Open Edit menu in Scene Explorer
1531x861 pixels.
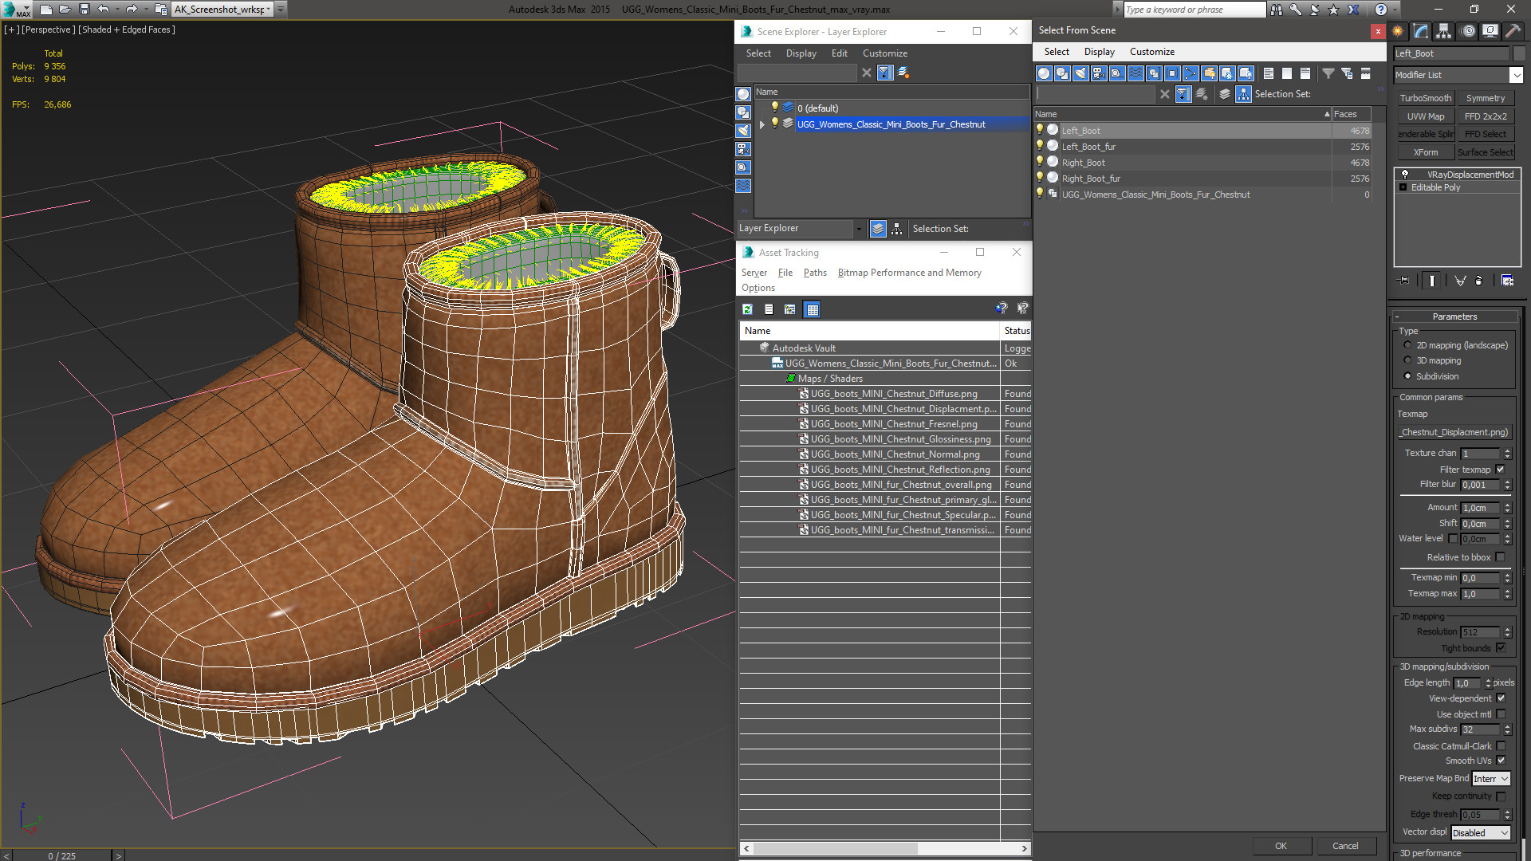(839, 53)
